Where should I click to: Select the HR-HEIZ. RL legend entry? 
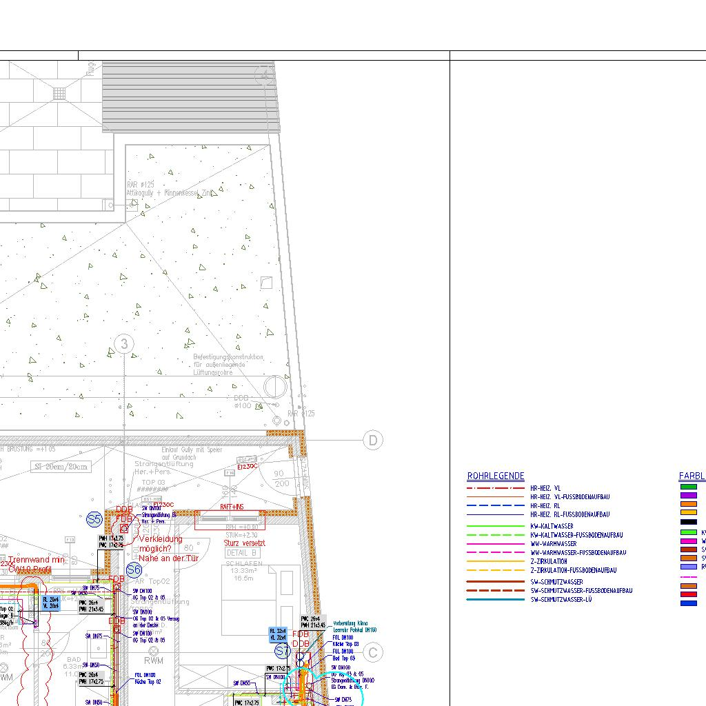tap(545, 505)
